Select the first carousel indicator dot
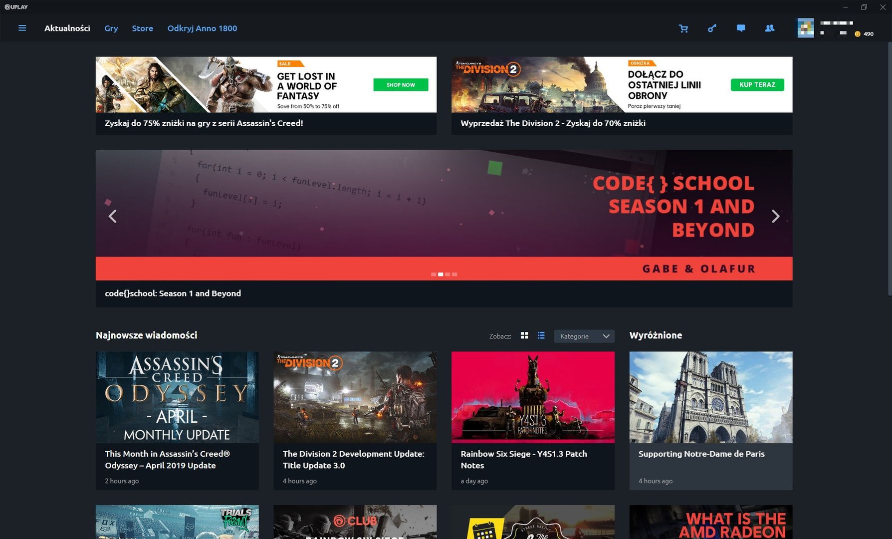Image resolution: width=892 pixels, height=539 pixels. [x=434, y=274]
